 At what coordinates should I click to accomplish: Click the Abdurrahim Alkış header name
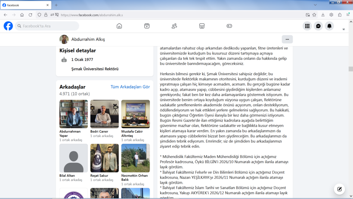(x=88, y=40)
